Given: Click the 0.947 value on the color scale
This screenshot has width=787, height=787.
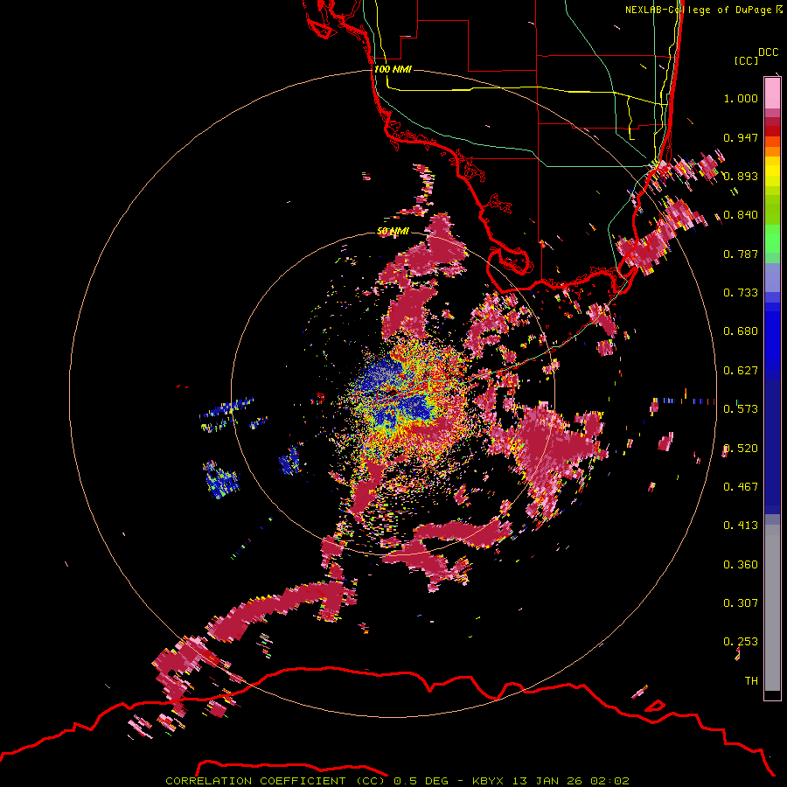Looking at the screenshot, I should 741,137.
